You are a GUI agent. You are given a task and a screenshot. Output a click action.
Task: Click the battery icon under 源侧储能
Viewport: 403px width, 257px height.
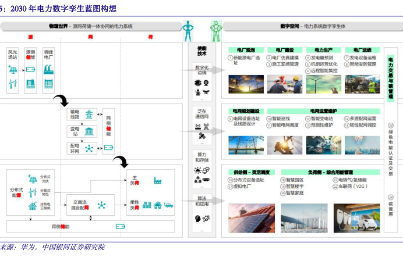point(31,70)
